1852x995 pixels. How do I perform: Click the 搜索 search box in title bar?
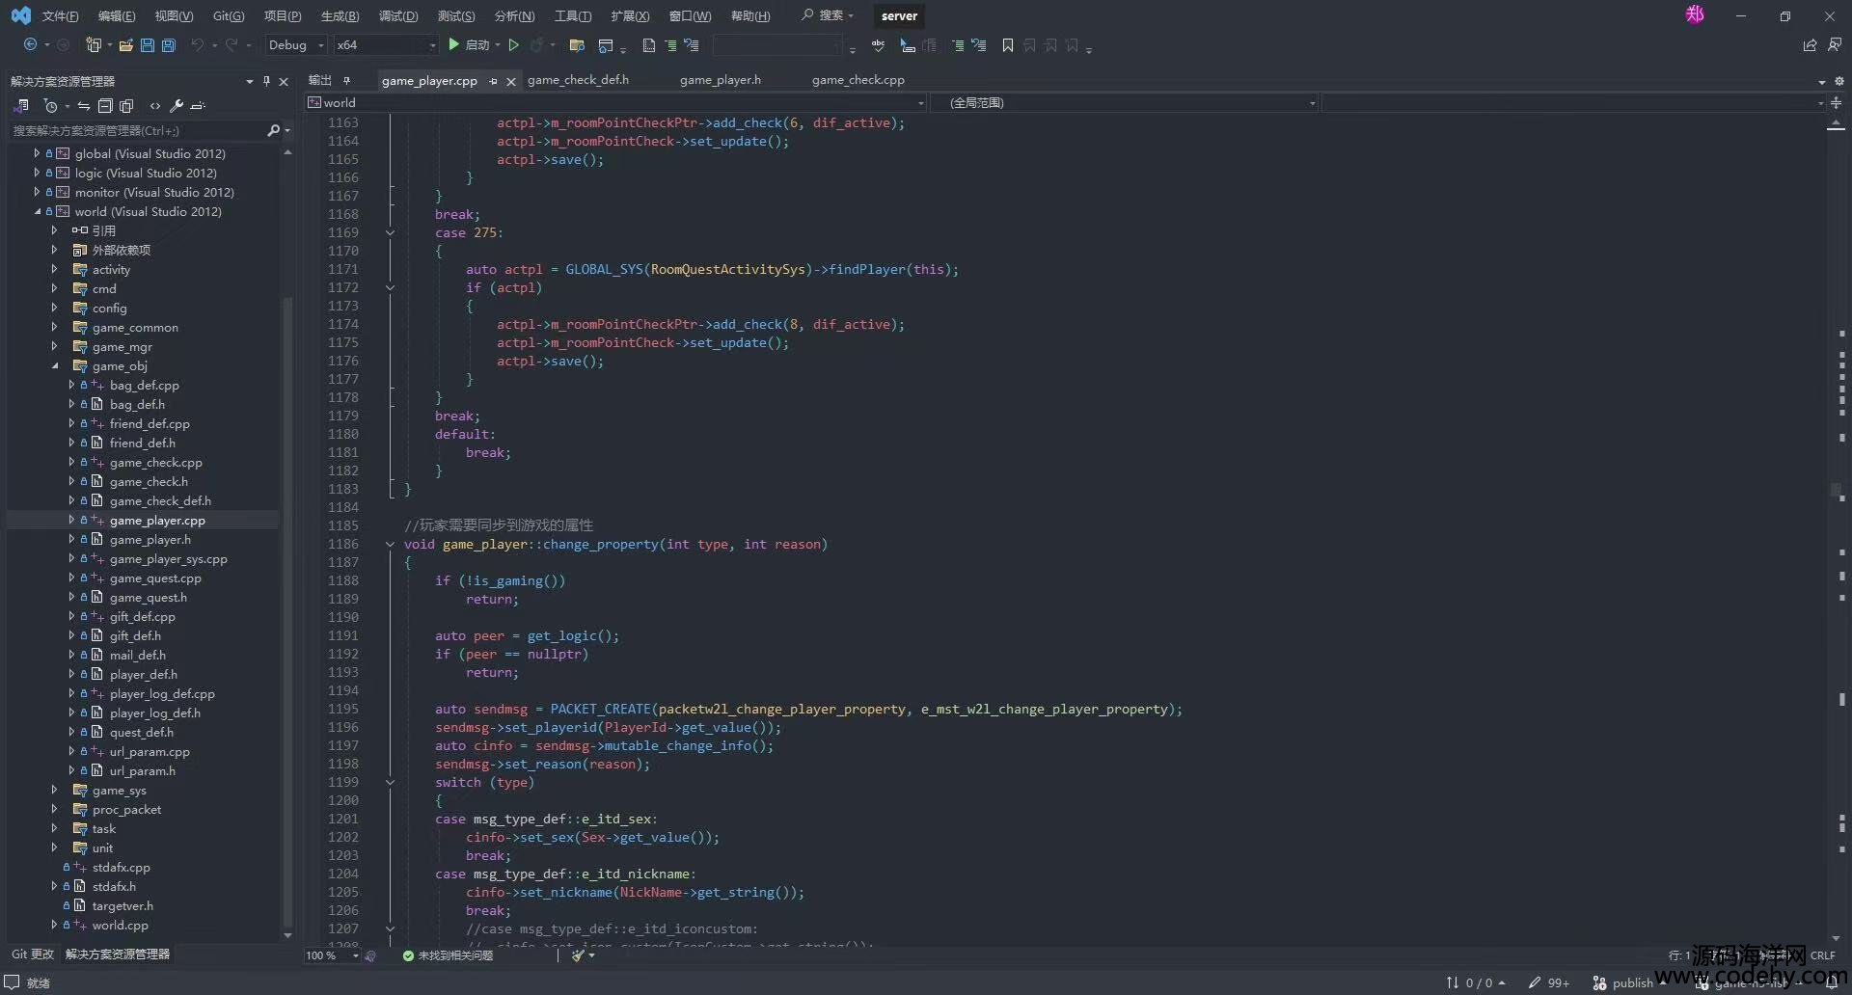(828, 15)
